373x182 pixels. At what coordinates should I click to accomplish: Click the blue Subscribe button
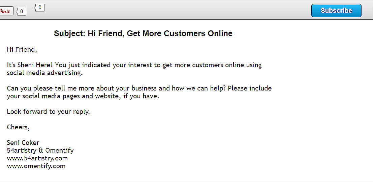point(336,11)
